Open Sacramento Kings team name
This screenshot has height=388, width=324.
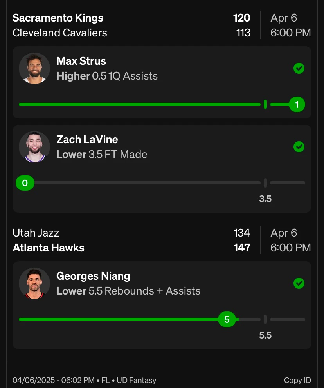[x=58, y=18]
